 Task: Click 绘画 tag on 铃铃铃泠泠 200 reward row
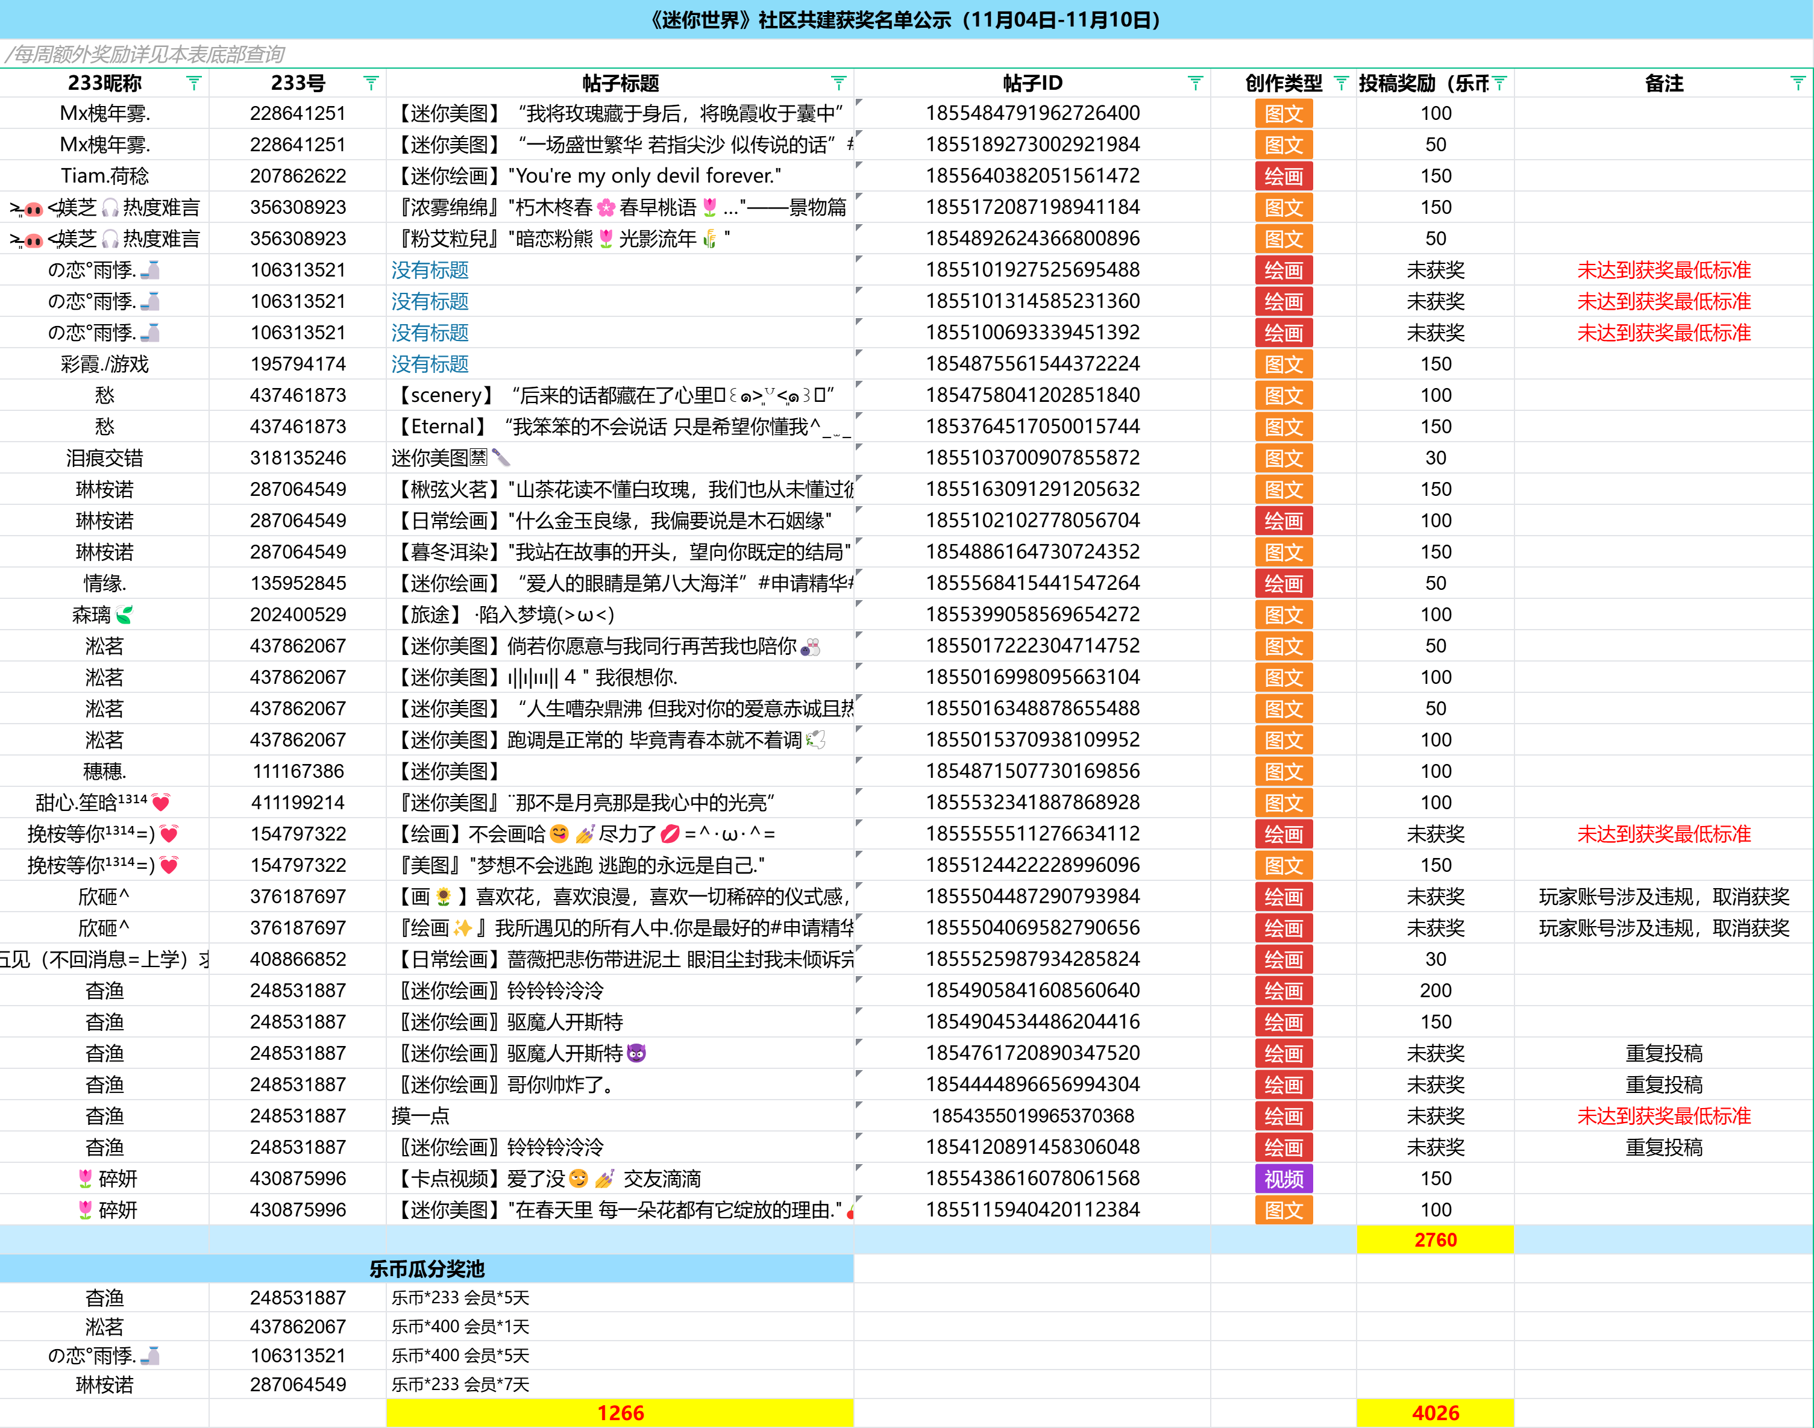pos(1284,991)
